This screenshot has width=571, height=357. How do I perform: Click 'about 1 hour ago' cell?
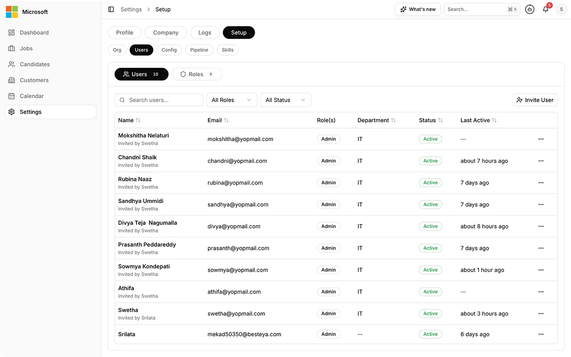tap(482, 270)
